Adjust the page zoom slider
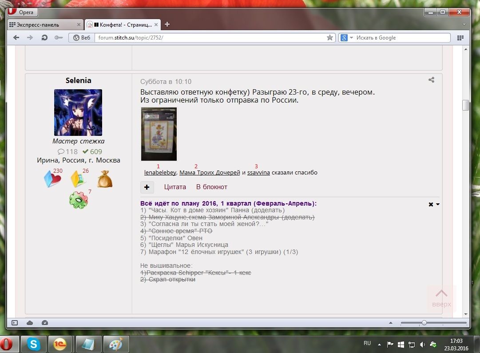 pyautogui.click(x=424, y=323)
